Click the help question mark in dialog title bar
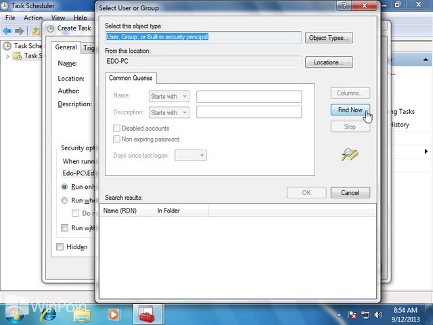Viewport: 433px width, 325px height. click(344, 5)
